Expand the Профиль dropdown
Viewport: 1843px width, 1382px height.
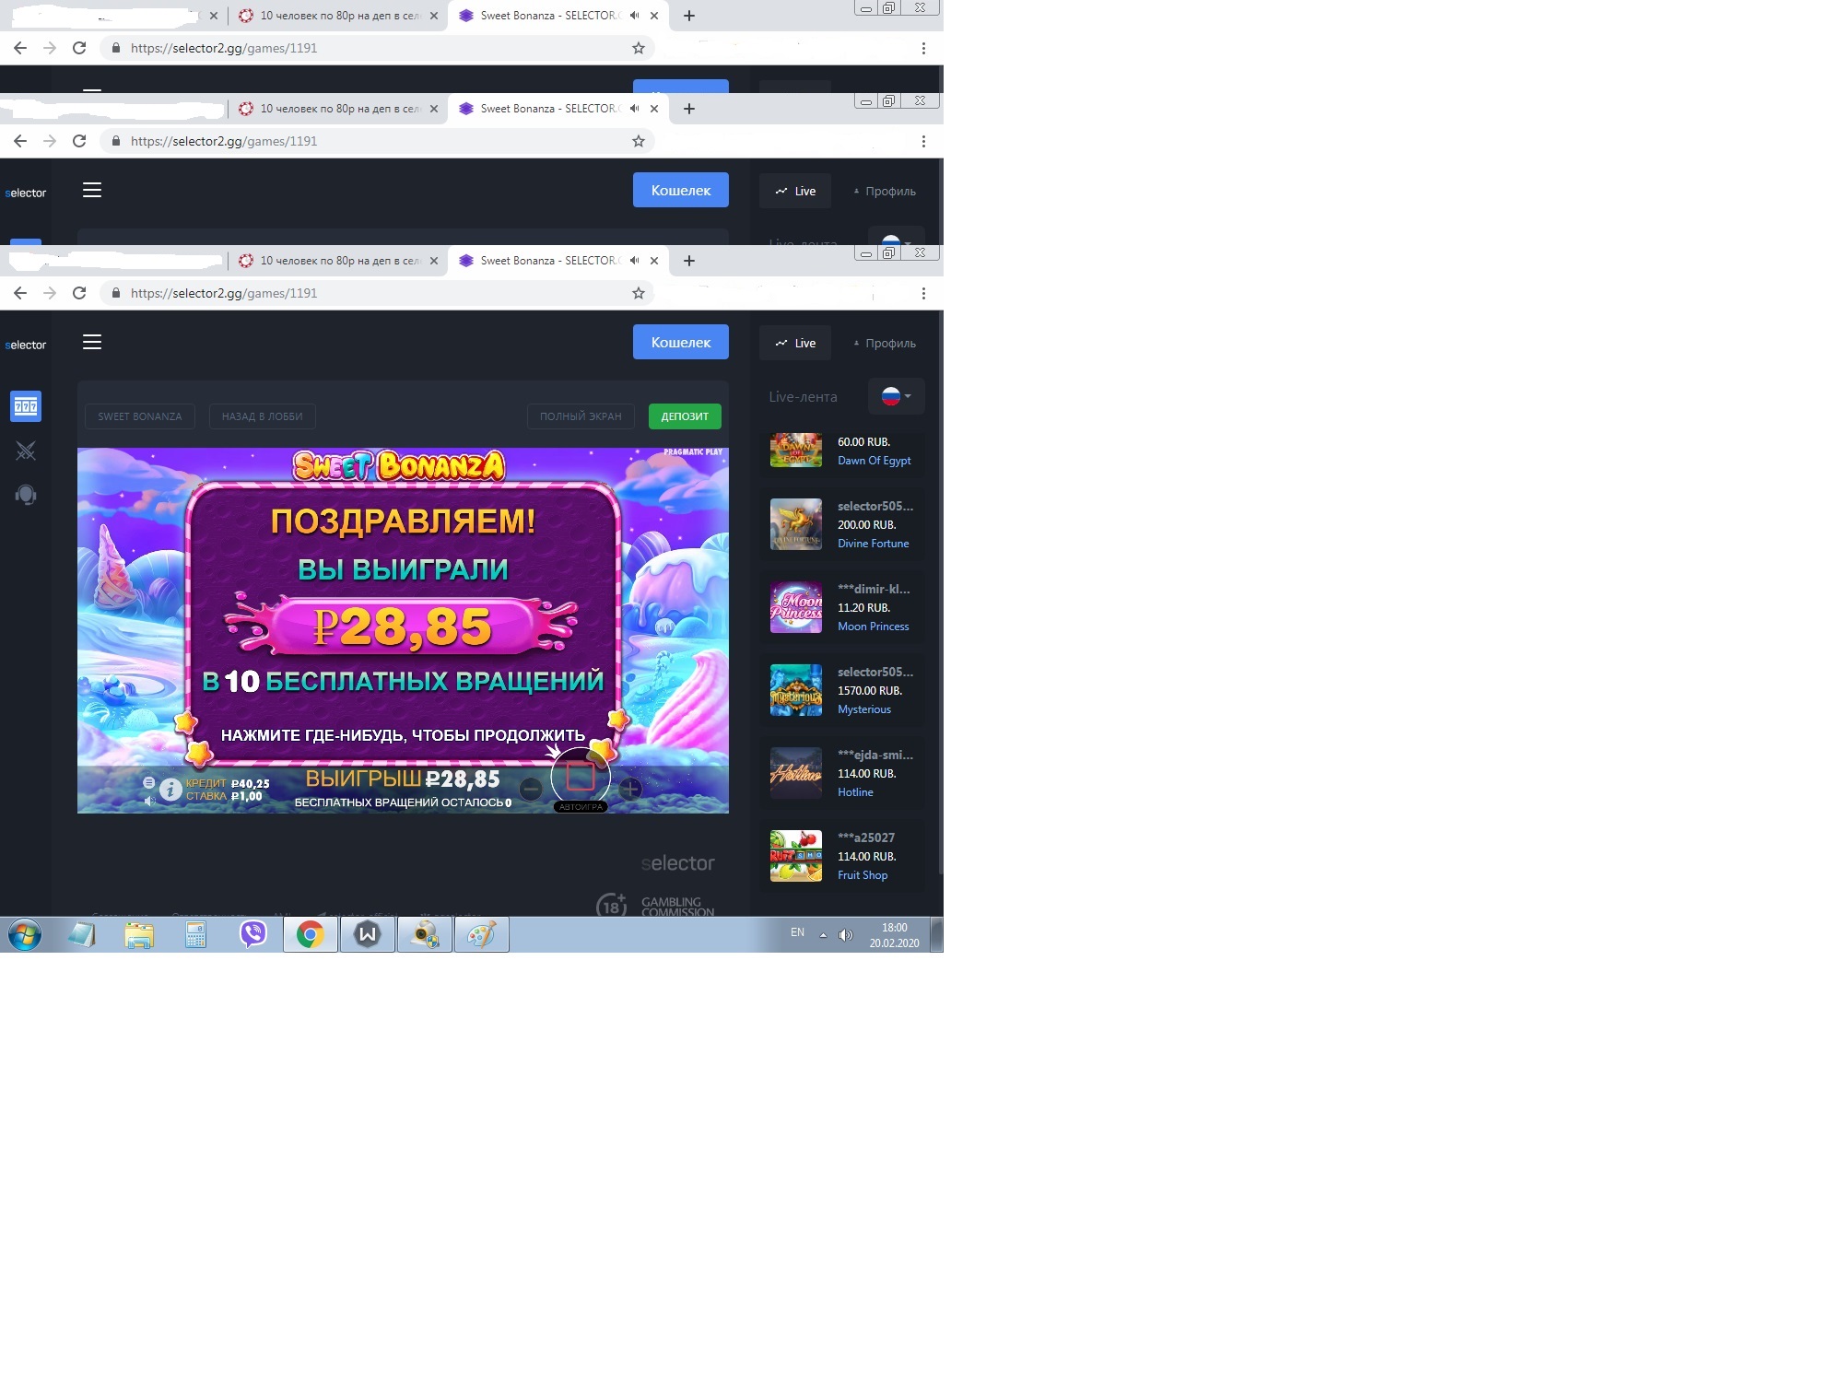pyautogui.click(x=885, y=343)
